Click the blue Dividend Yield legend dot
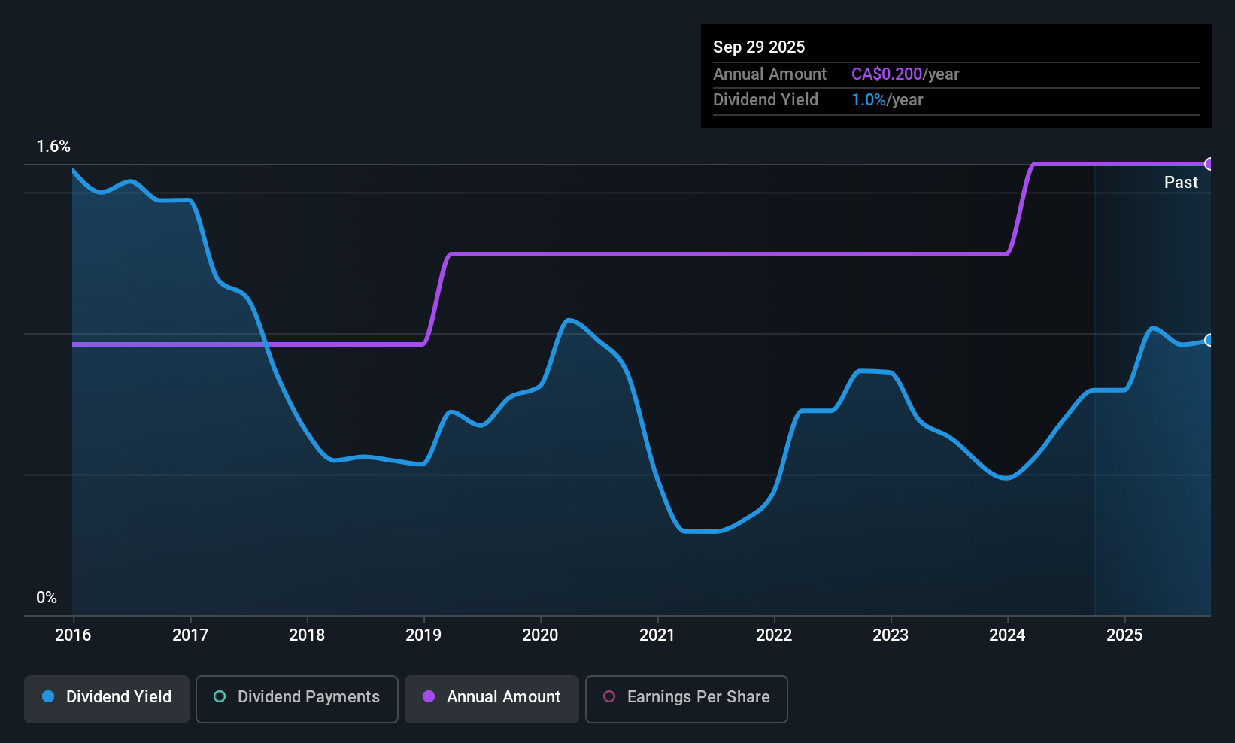Image resolution: width=1235 pixels, height=743 pixels. coord(48,696)
